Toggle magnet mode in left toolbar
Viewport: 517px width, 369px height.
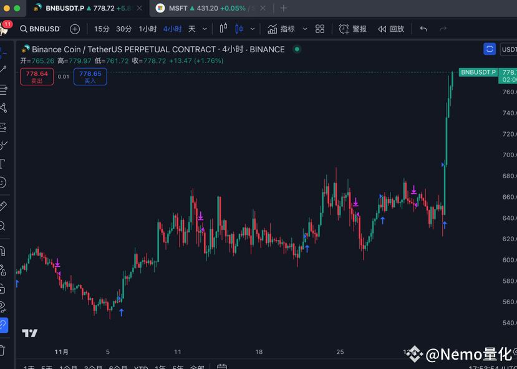(x=3, y=251)
